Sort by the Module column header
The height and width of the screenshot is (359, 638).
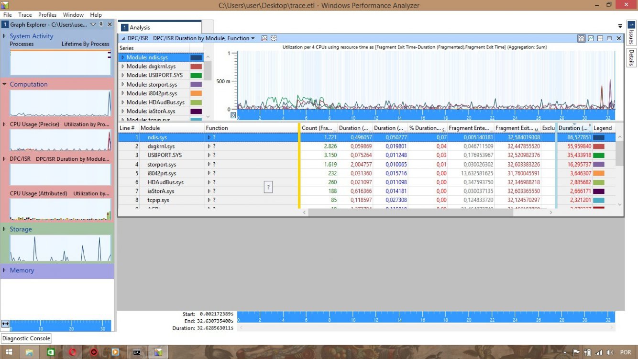[x=171, y=128]
